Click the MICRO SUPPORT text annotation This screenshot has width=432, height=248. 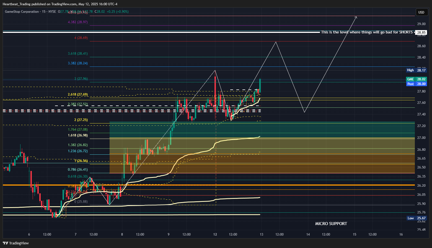point(331,224)
